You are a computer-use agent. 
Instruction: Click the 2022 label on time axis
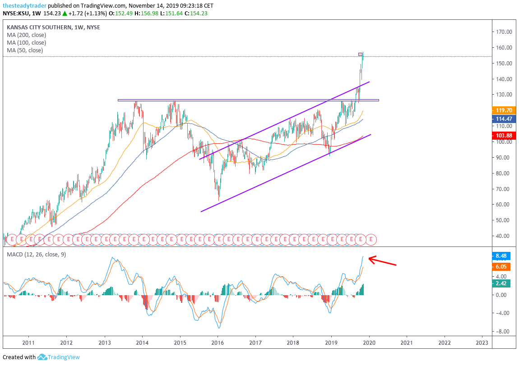(444, 342)
